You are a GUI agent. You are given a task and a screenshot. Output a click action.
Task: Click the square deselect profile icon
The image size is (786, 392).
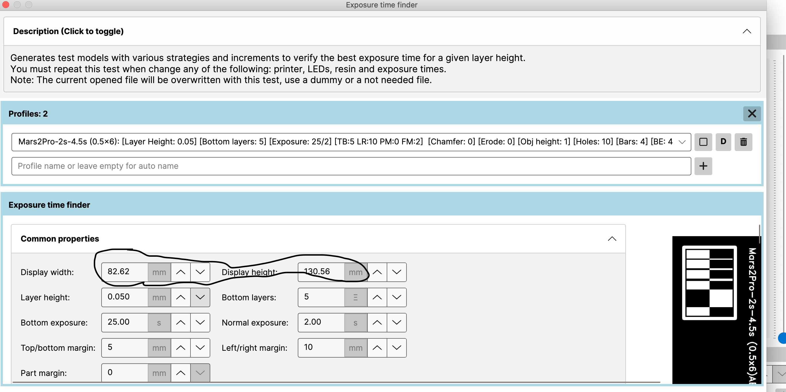point(703,142)
